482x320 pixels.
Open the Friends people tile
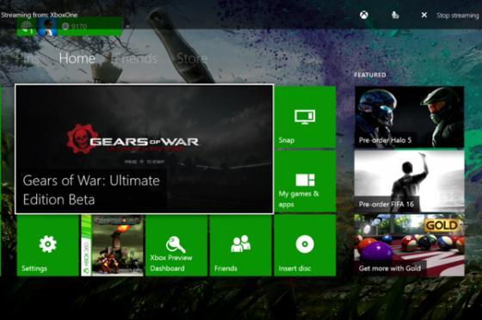[241, 245]
